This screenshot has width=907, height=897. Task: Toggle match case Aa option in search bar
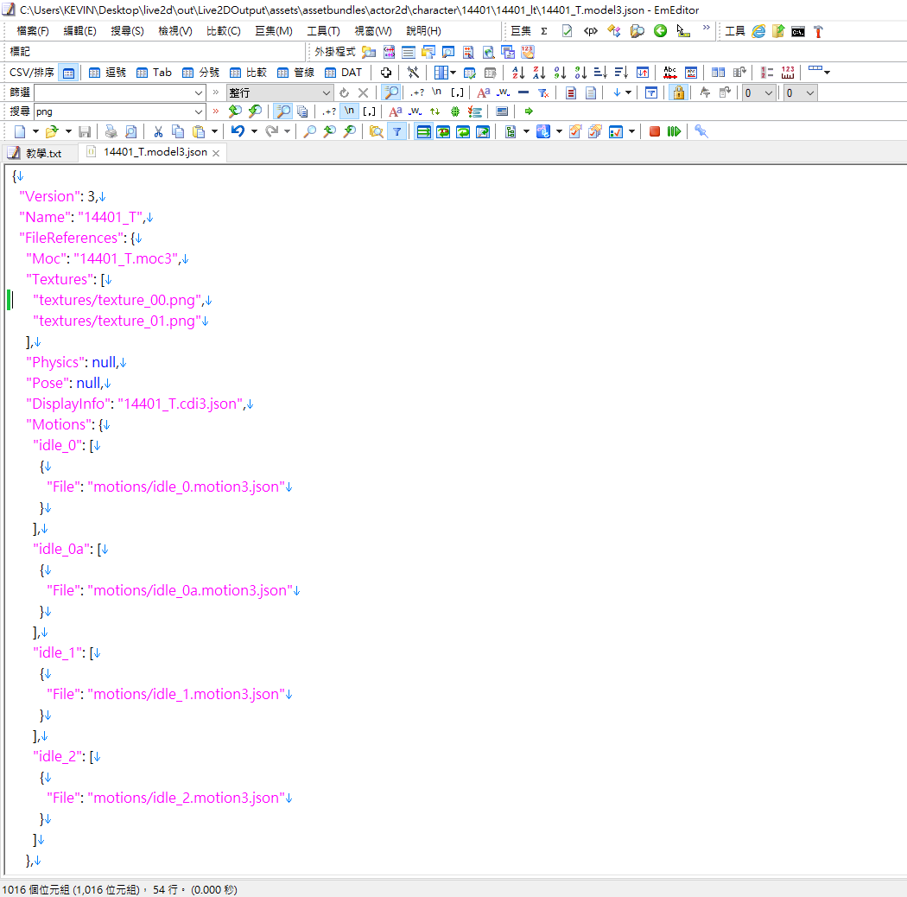tap(395, 111)
